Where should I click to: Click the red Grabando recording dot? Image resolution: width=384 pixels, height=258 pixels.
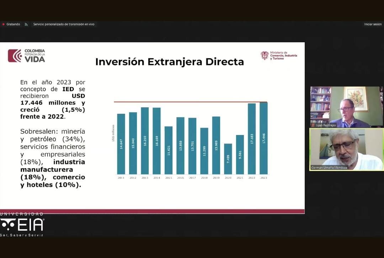(4, 24)
